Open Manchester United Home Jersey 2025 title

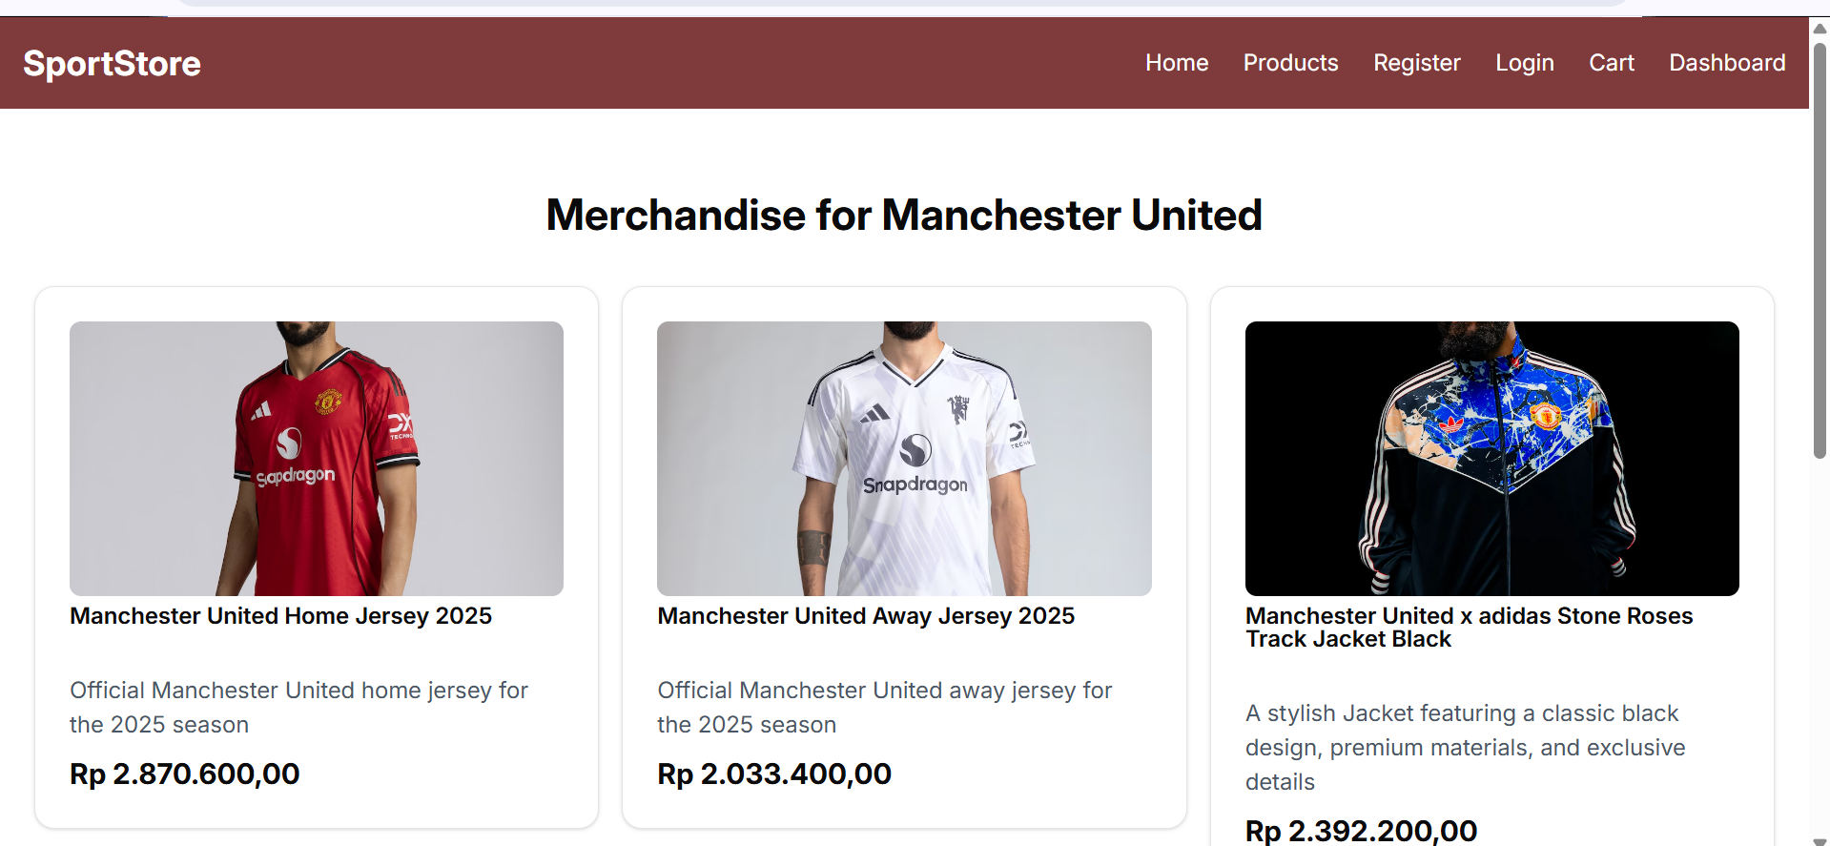click(x=280, y=616)
